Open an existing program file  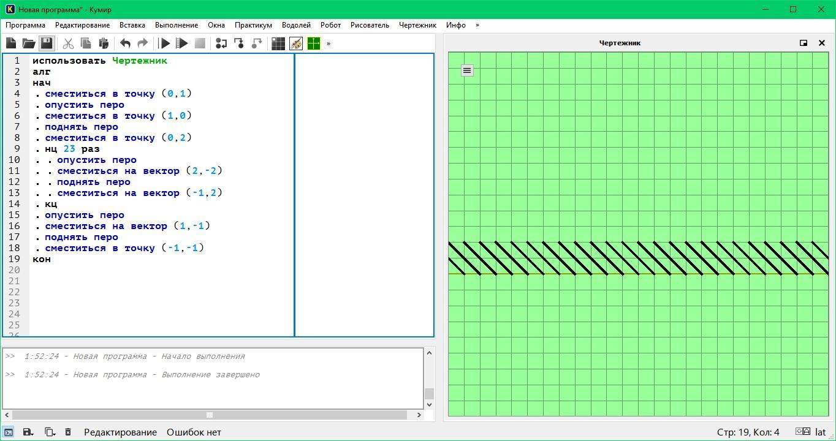click(29, 43)
